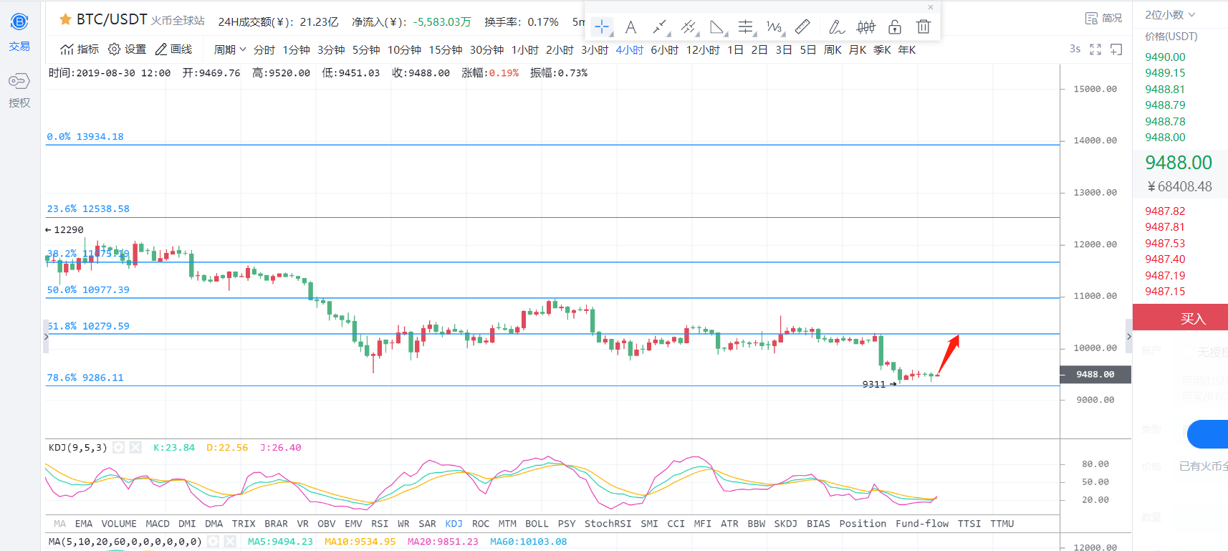Image resolution: width=1228 pixels, height=551 pixels.
Task: Close the drawing tools floating toolbar
Action: click(931, 7)
